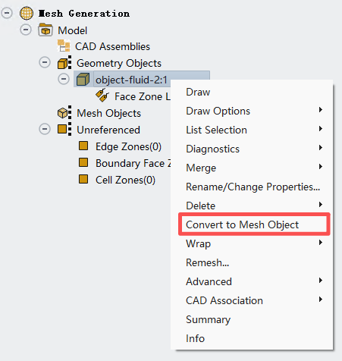Click the Unreferenced square icon

[x=64, y=129]
